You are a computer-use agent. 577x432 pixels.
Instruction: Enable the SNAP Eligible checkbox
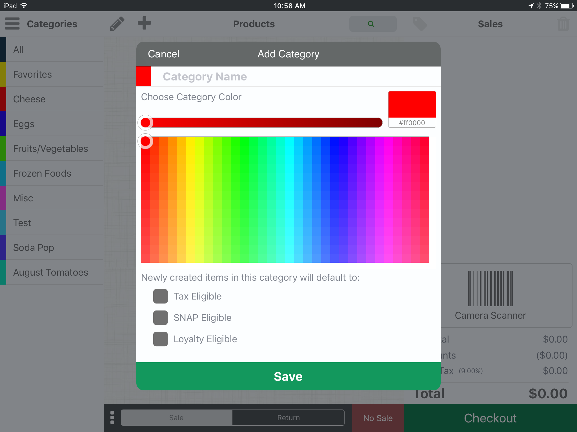coord(160,318)
